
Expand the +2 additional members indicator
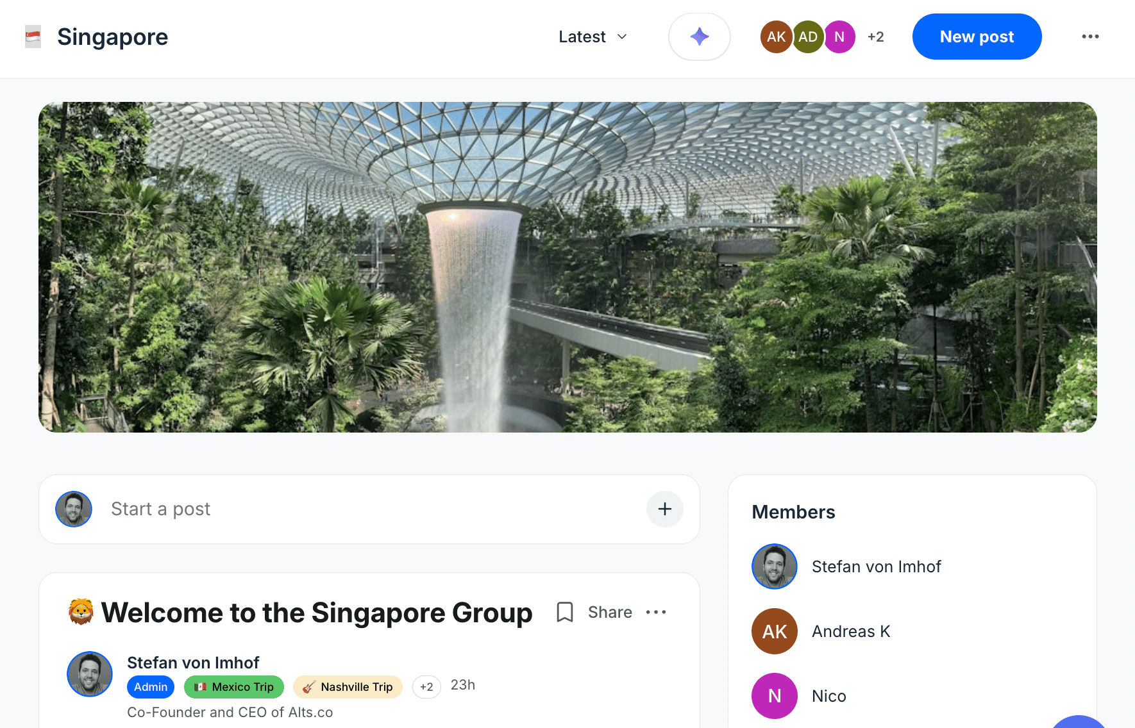875,37
